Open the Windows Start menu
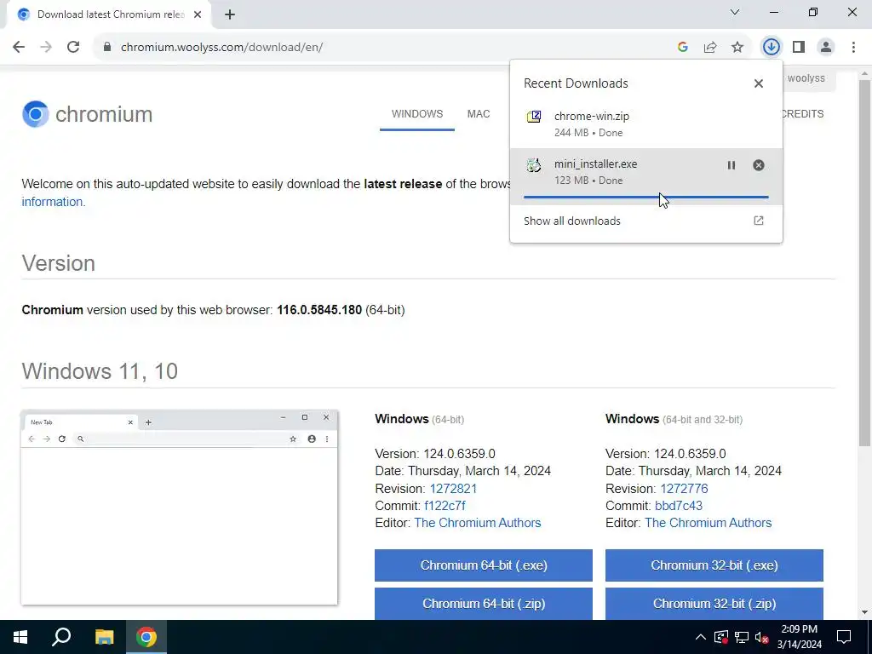Screen dimensions: 872x654 20,637
